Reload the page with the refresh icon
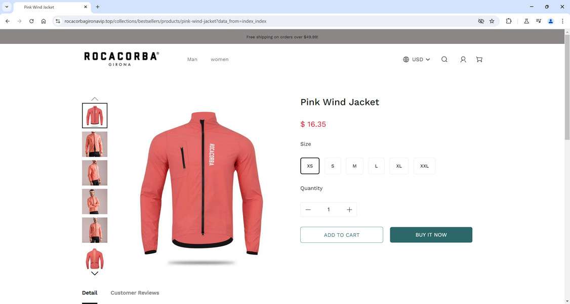 tap(31, 21)
